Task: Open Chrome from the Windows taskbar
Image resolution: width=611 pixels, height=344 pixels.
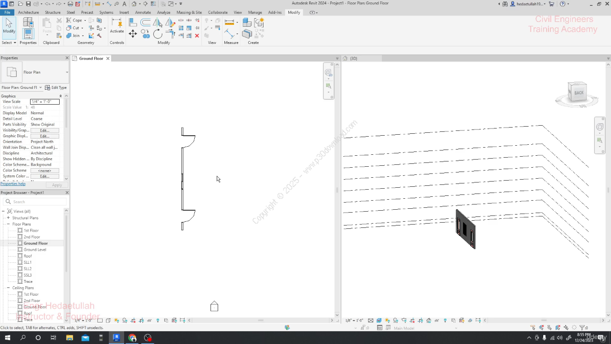Action: [132, 338]
